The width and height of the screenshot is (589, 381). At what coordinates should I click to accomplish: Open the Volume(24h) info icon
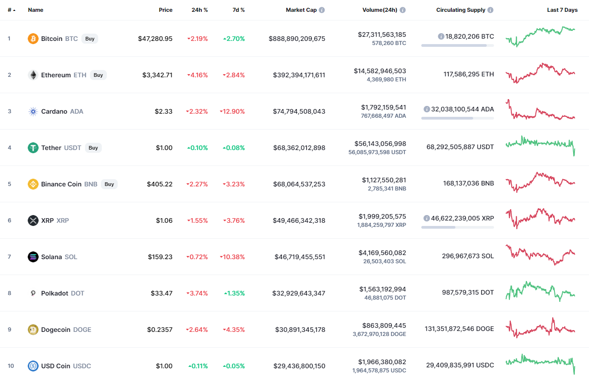[x=403, y=10]
